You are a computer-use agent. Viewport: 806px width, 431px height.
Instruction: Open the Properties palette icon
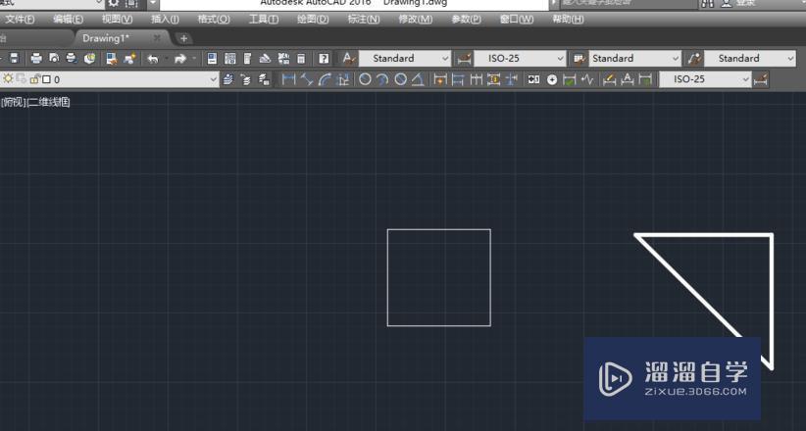212,58
